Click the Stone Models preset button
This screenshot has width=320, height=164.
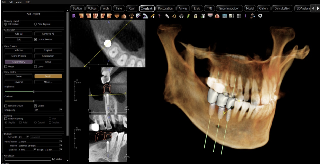pyautogui.click(x=18, y=56)
